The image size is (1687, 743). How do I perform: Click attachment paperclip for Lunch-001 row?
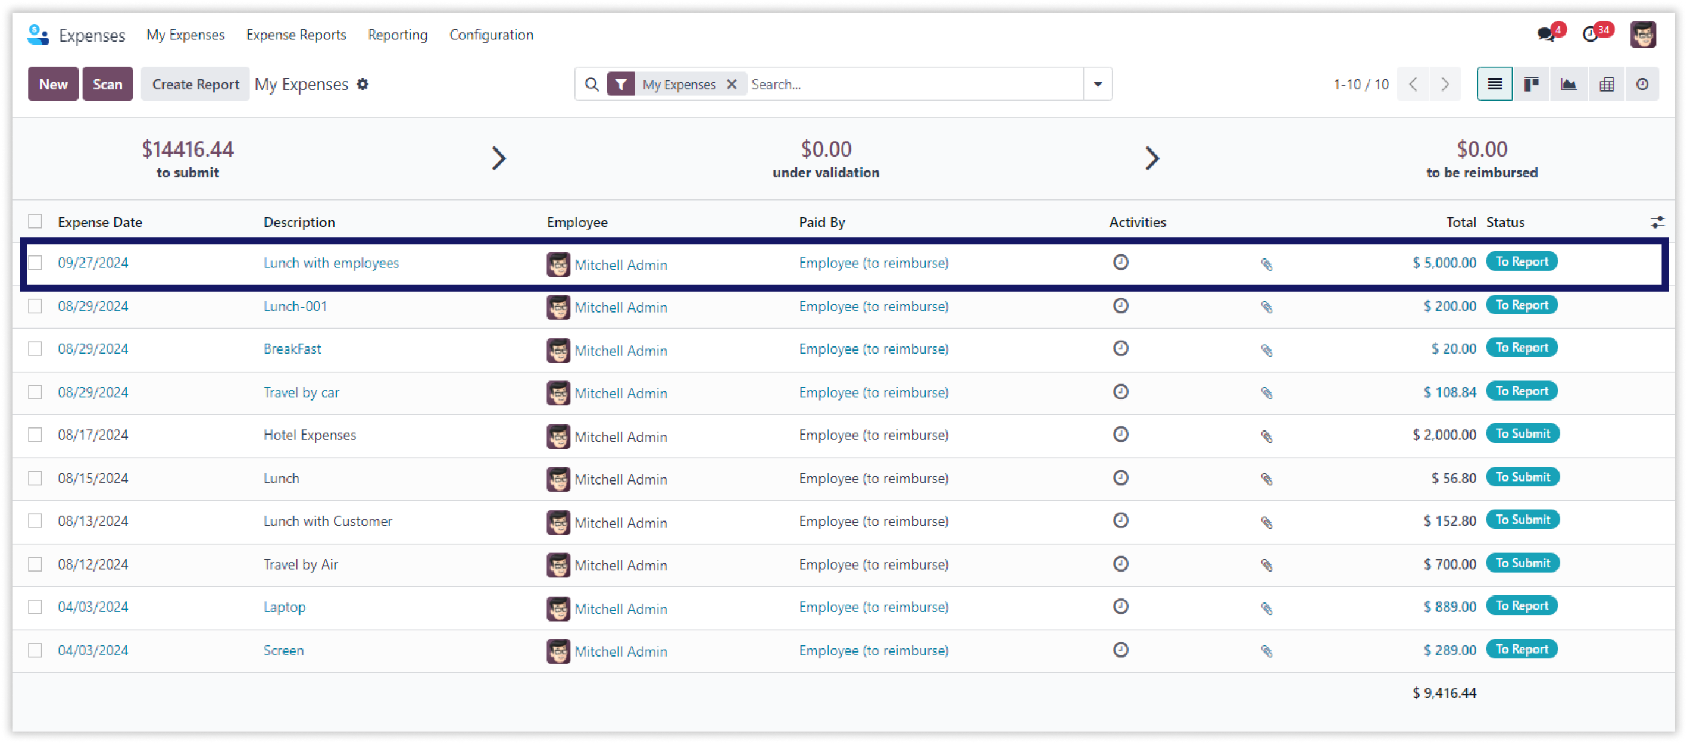(1267, 307)
